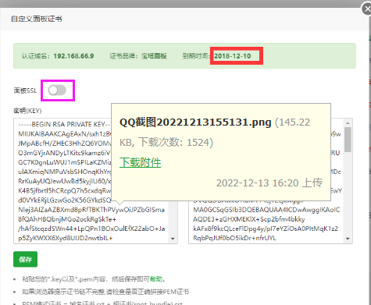Click the down arrow of the key box scrollbar

click(173, 239)
